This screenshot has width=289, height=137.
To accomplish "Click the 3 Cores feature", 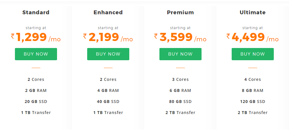I will pos(180,79).
